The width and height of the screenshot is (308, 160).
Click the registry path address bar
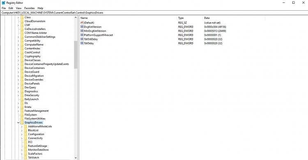pyautogui.click(x=154, y=13)
